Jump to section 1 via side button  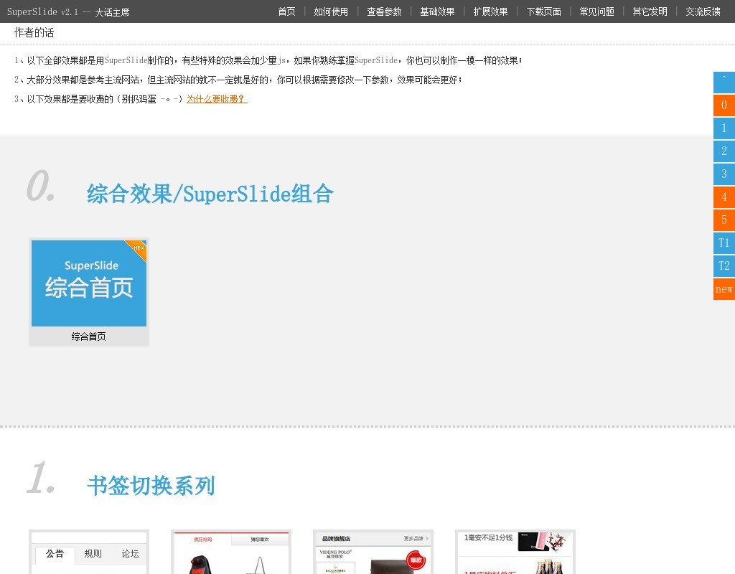coord(724,128)
